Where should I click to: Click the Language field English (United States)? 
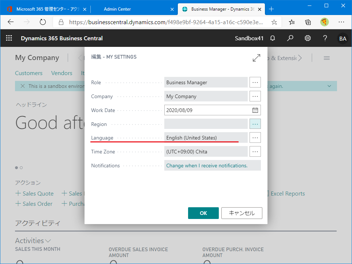click(206, 138)
